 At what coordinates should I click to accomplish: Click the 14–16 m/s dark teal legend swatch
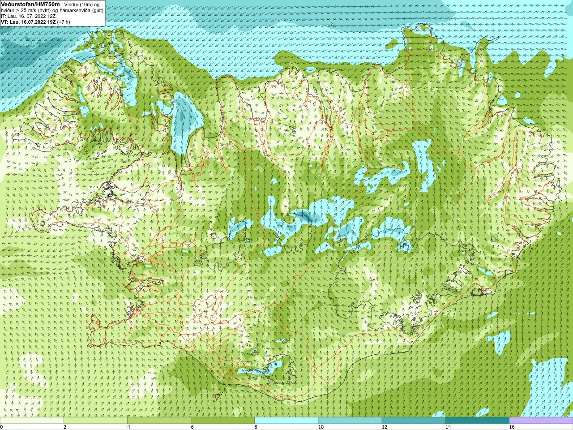coord(478,421)
